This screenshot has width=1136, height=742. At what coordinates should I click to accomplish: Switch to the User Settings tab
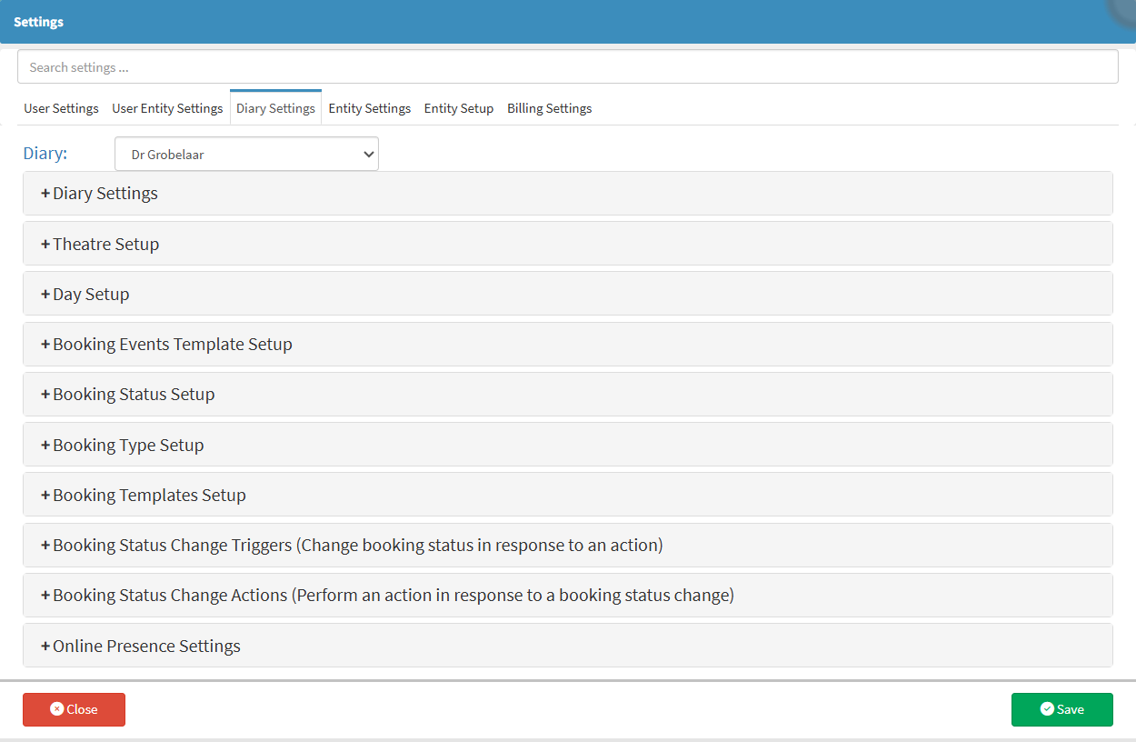61,108
